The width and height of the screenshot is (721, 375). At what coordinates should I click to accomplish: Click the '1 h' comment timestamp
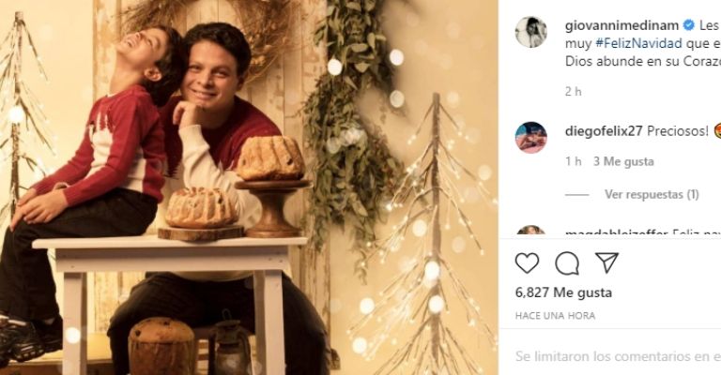574,161
